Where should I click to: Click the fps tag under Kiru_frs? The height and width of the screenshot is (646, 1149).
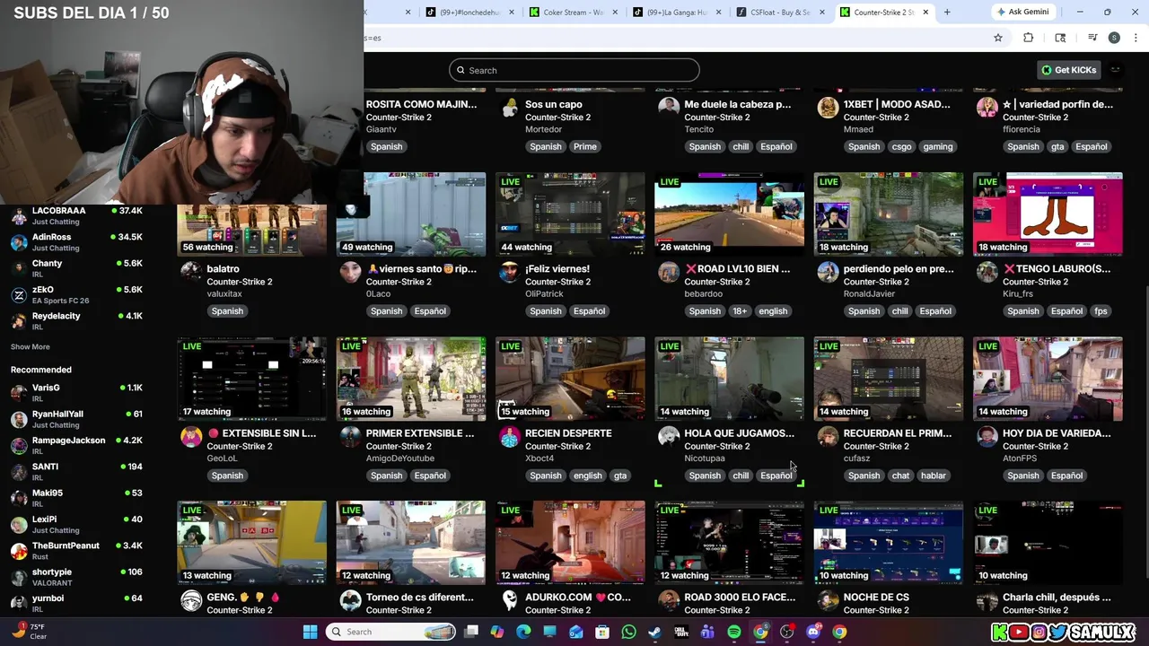coord(1101,311)
